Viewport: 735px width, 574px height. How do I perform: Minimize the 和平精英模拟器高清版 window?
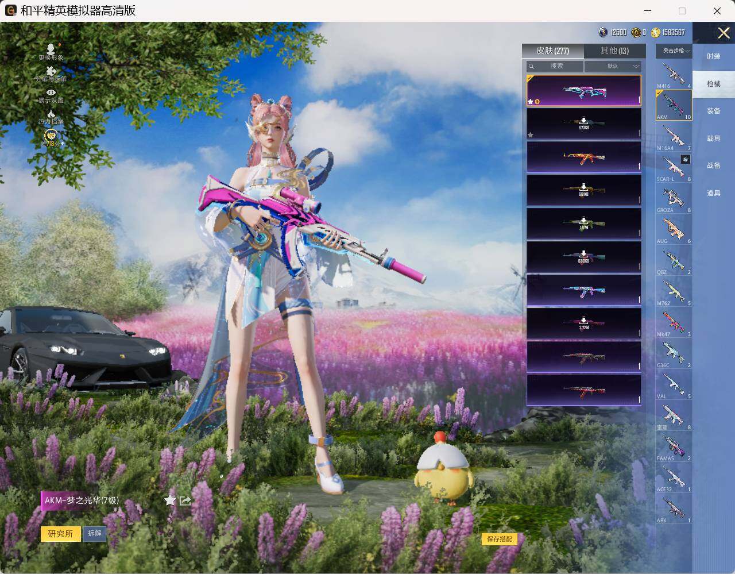(648, 10)
